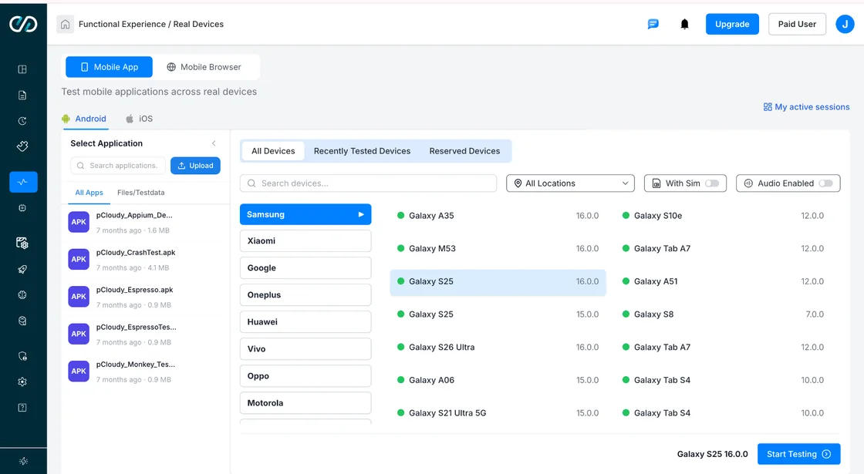Open the user avatar J menu
The height and width of the screenshot is (474, 864).
coord(845,24)
